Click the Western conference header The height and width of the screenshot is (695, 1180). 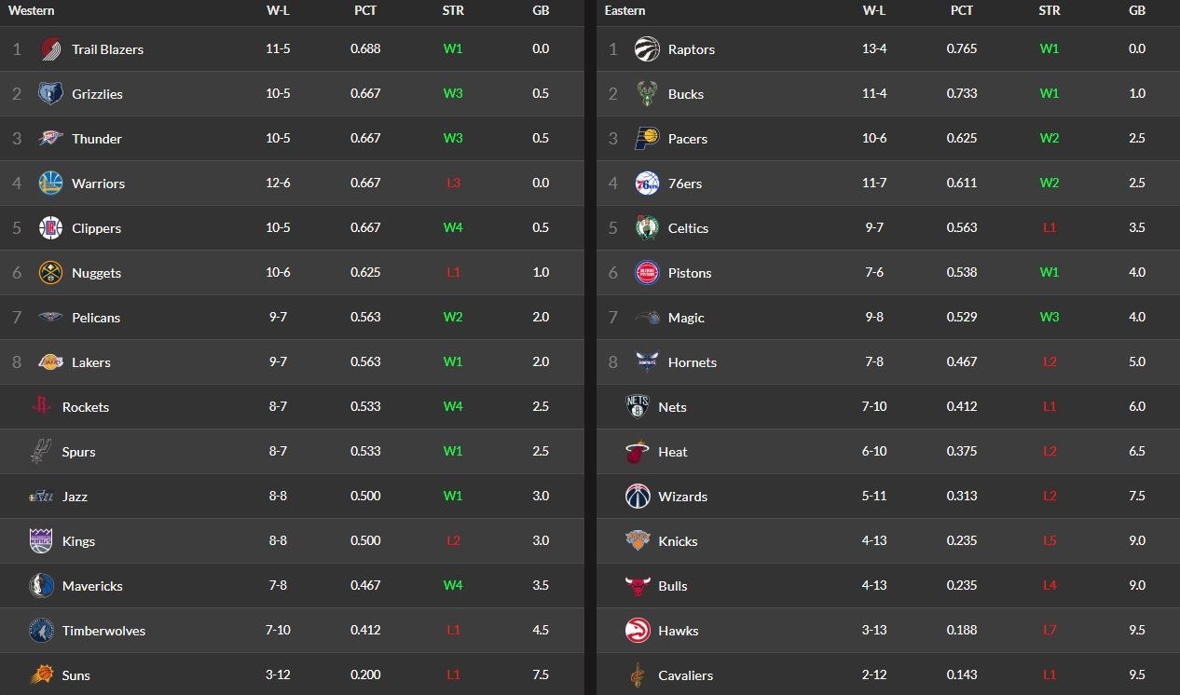point(32,11)
